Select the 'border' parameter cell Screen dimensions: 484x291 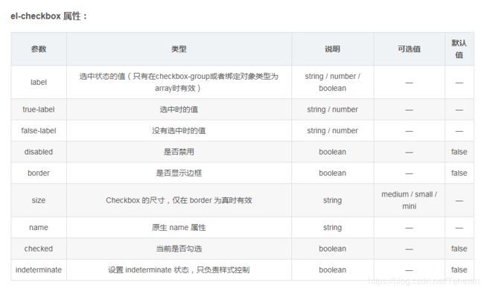(39, 173)
